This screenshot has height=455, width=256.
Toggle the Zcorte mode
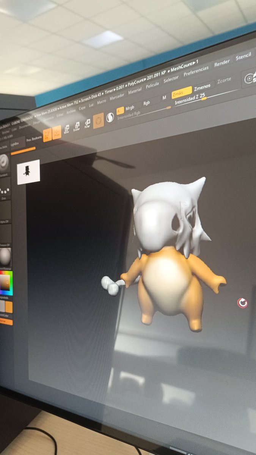224,81
